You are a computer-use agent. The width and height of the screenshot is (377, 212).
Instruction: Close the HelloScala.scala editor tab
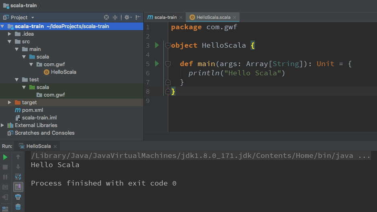point(235,17)
